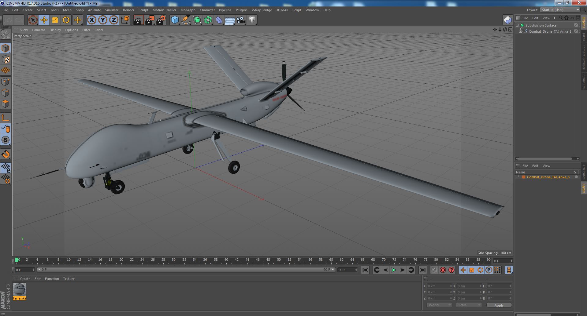The image size is (587, 316).
Task: Toggle Enable Snap
Action: (6, 154)
